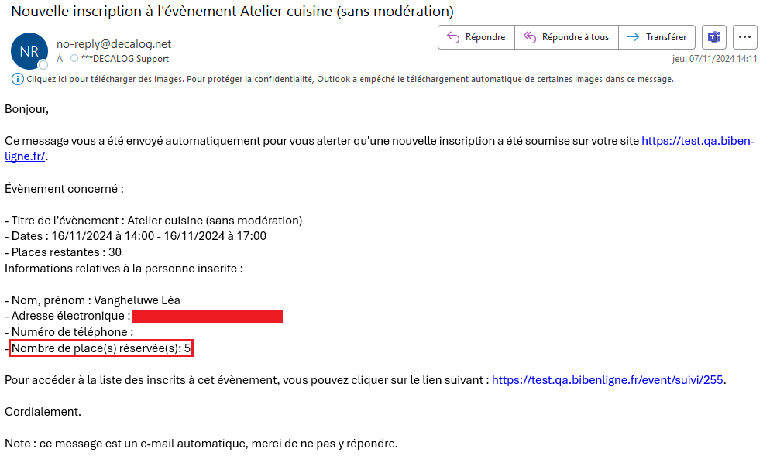Click the Répondre reply button
The width and height of the screenshot is (763, 459).
476,37
